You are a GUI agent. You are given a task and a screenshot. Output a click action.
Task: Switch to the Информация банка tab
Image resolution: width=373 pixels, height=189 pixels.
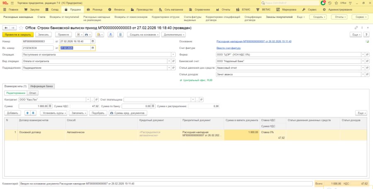click(x=41, y=86)
